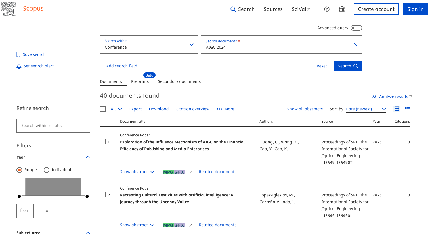432x234 pixels.
Task: Collapse the Year filter section
Action: 88,157
